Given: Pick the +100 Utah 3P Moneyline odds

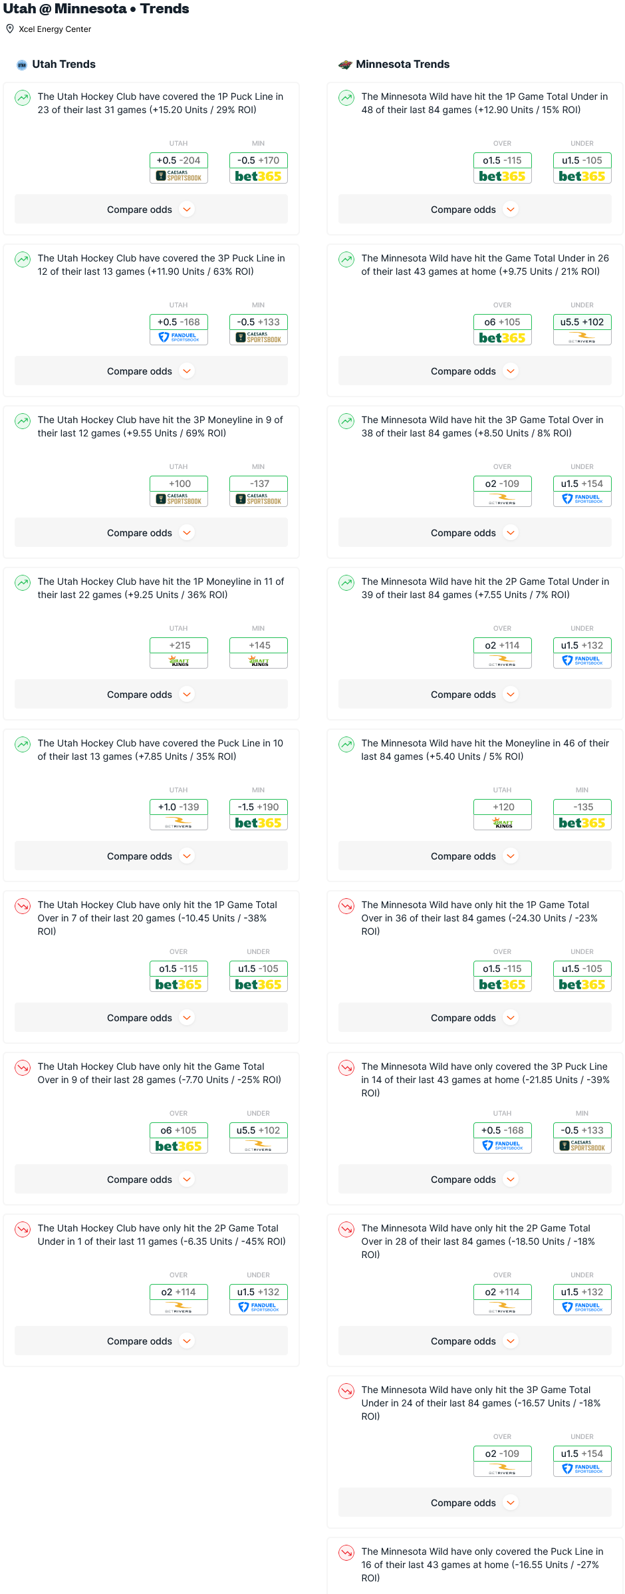Looking at the screenshot, I should 179,484.
